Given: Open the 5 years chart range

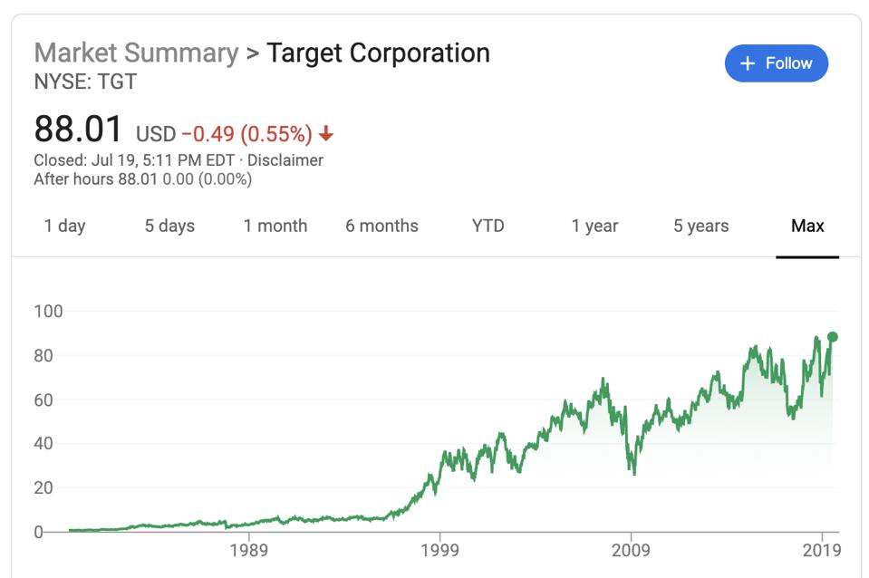Looking at the screenshot, I should coord(700,226).
